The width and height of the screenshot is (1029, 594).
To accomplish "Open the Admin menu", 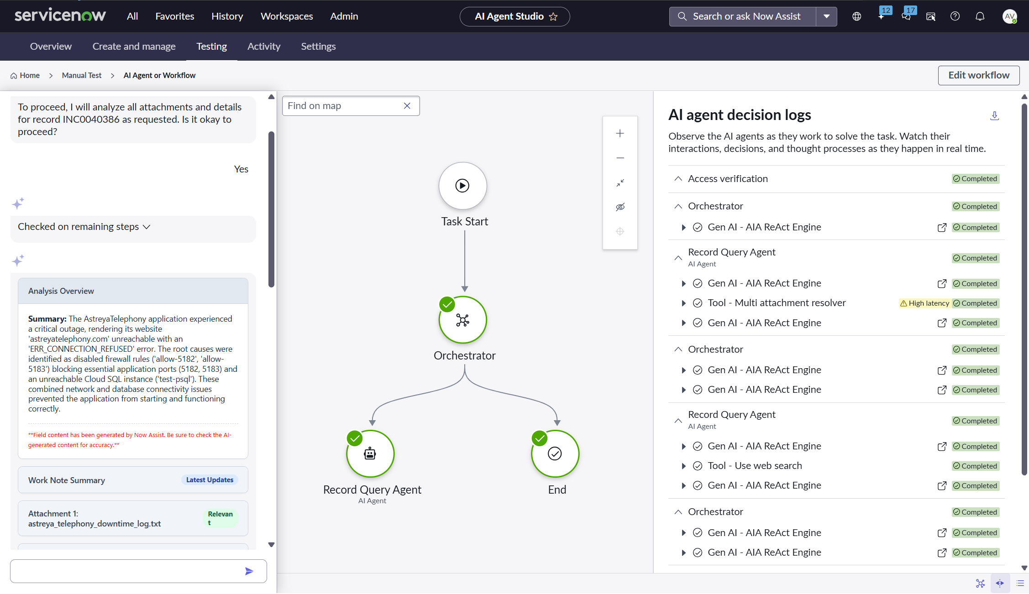I will 344,16.
